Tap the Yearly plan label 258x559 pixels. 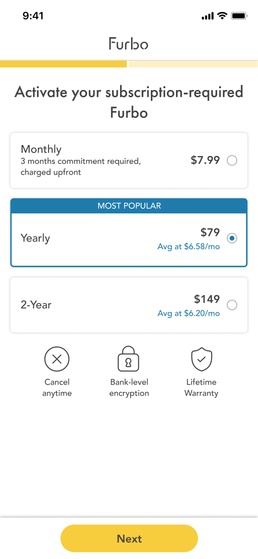(x=35, y=238)
